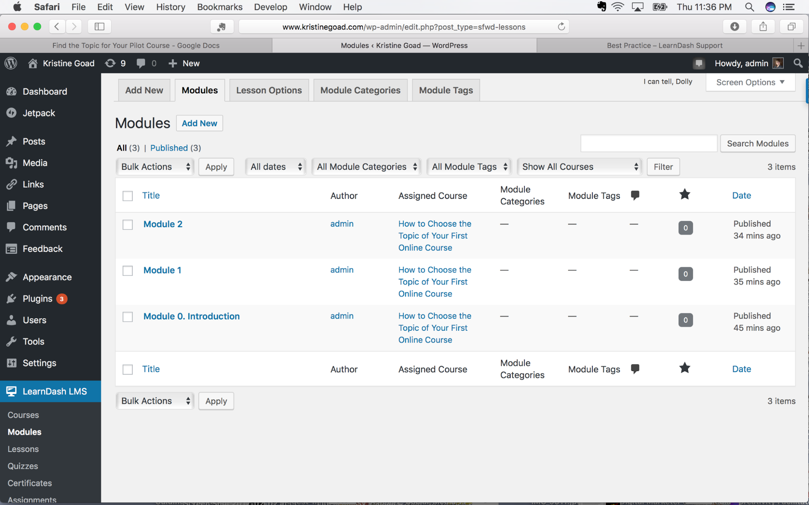Click the comment bubble icon on Module 1

(686, 273)
